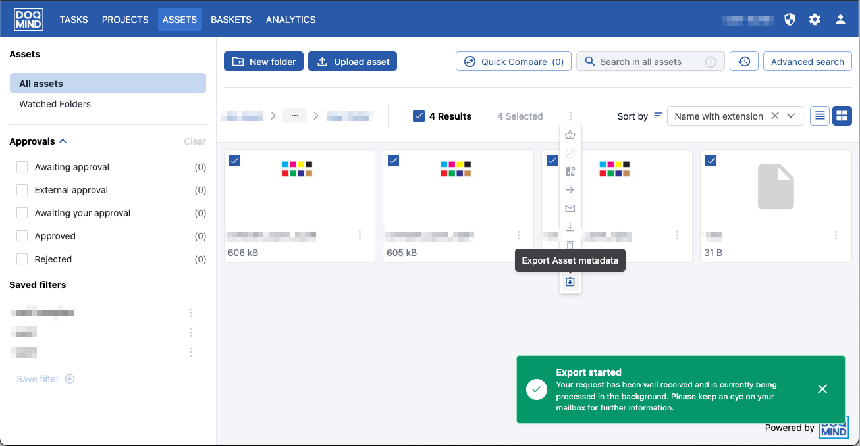860x446 pixels.
Task: Open the BASKETS tab
Action: (231, 20)
